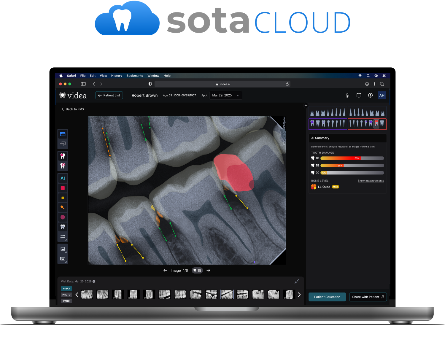Open a new Safari tab plus icon
445x356 pixels.
(374, 84)
